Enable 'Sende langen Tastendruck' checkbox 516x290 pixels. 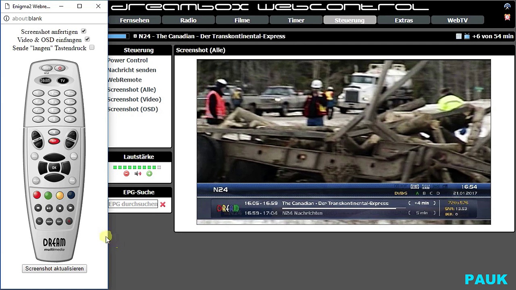tap(92, 48)
